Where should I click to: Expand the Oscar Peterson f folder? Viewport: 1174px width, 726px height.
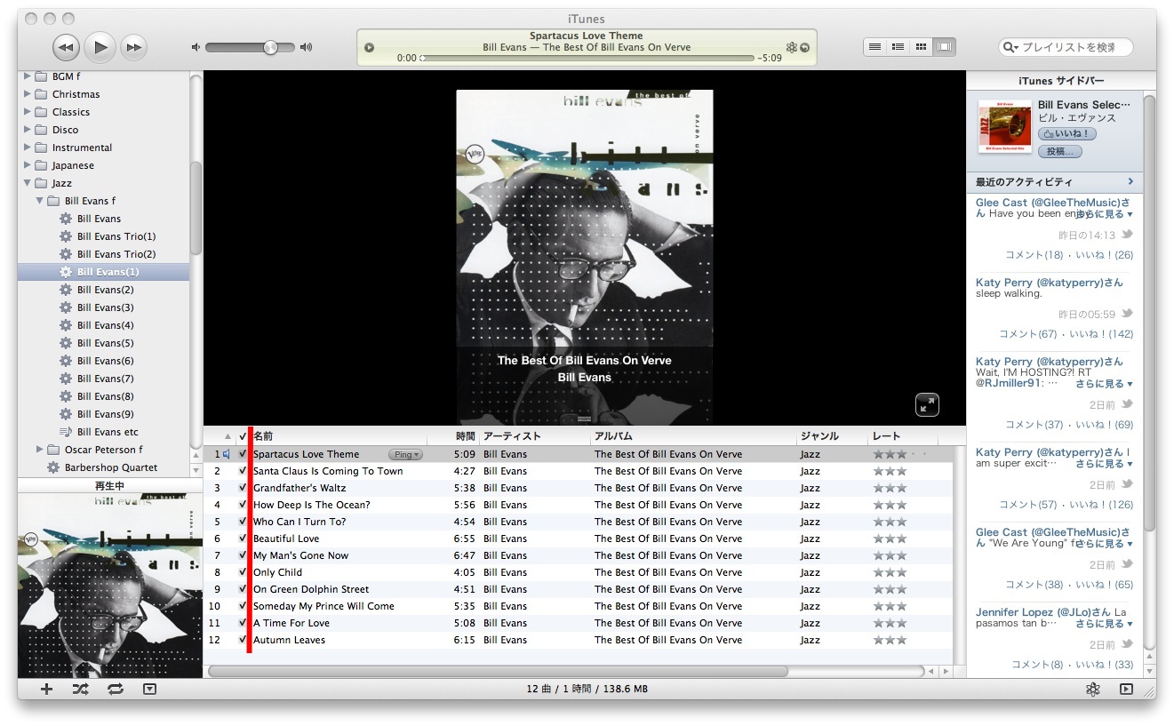click(40, 450)
